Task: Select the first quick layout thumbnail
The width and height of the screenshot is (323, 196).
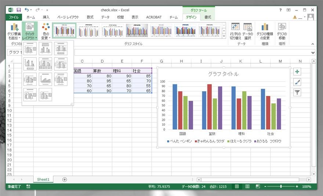Action: [x=30, y=48]
